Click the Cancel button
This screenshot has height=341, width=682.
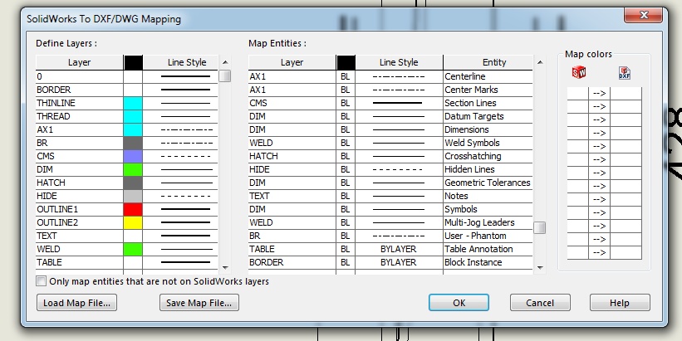[x=540, y=303]
